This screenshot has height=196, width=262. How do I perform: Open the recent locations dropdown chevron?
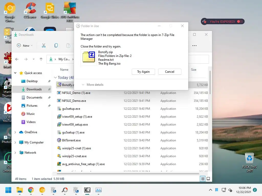34,59
